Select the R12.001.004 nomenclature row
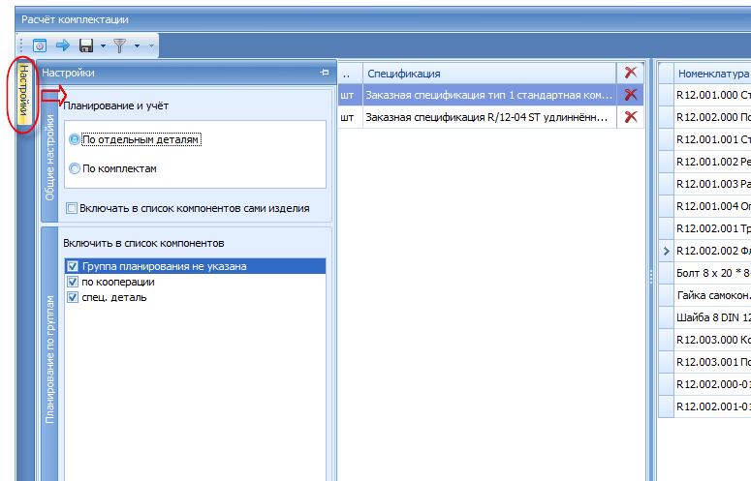The width and height of the screenshot is (751, 481). pyautogui.click(x=712, y=206)
